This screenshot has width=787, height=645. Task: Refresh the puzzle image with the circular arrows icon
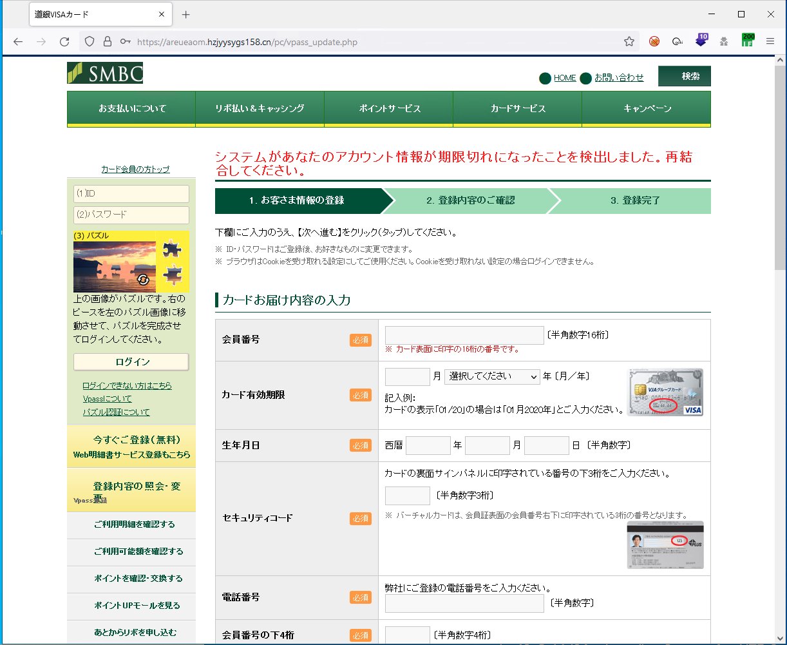[144, 280]
